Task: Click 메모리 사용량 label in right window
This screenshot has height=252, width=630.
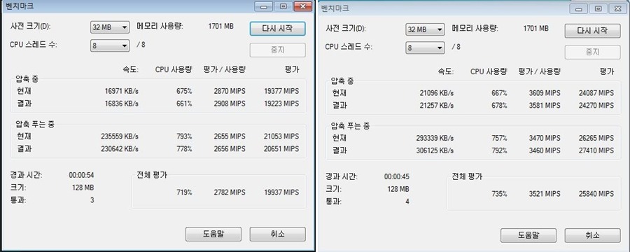Action: [475, 29]
